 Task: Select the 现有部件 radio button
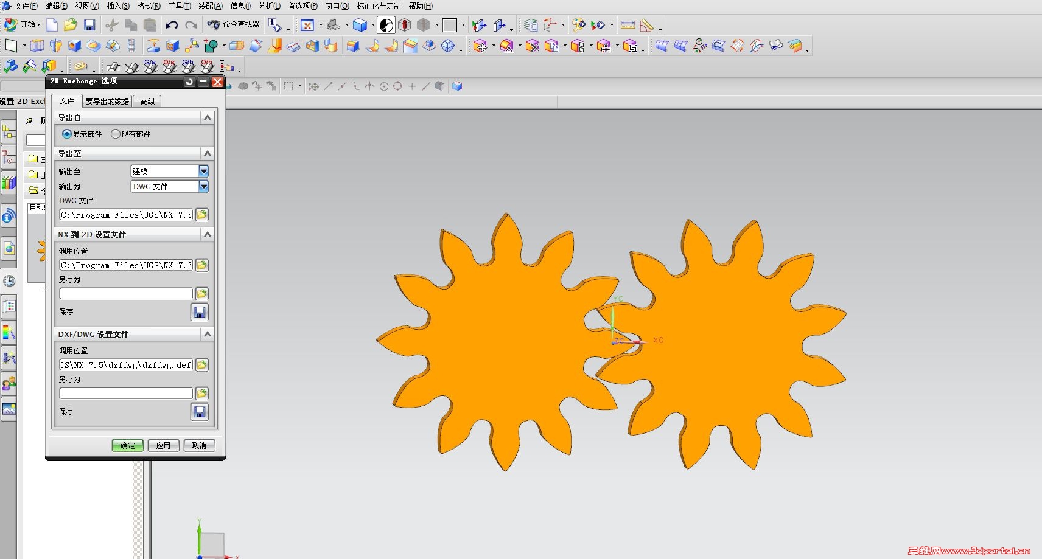115,134
